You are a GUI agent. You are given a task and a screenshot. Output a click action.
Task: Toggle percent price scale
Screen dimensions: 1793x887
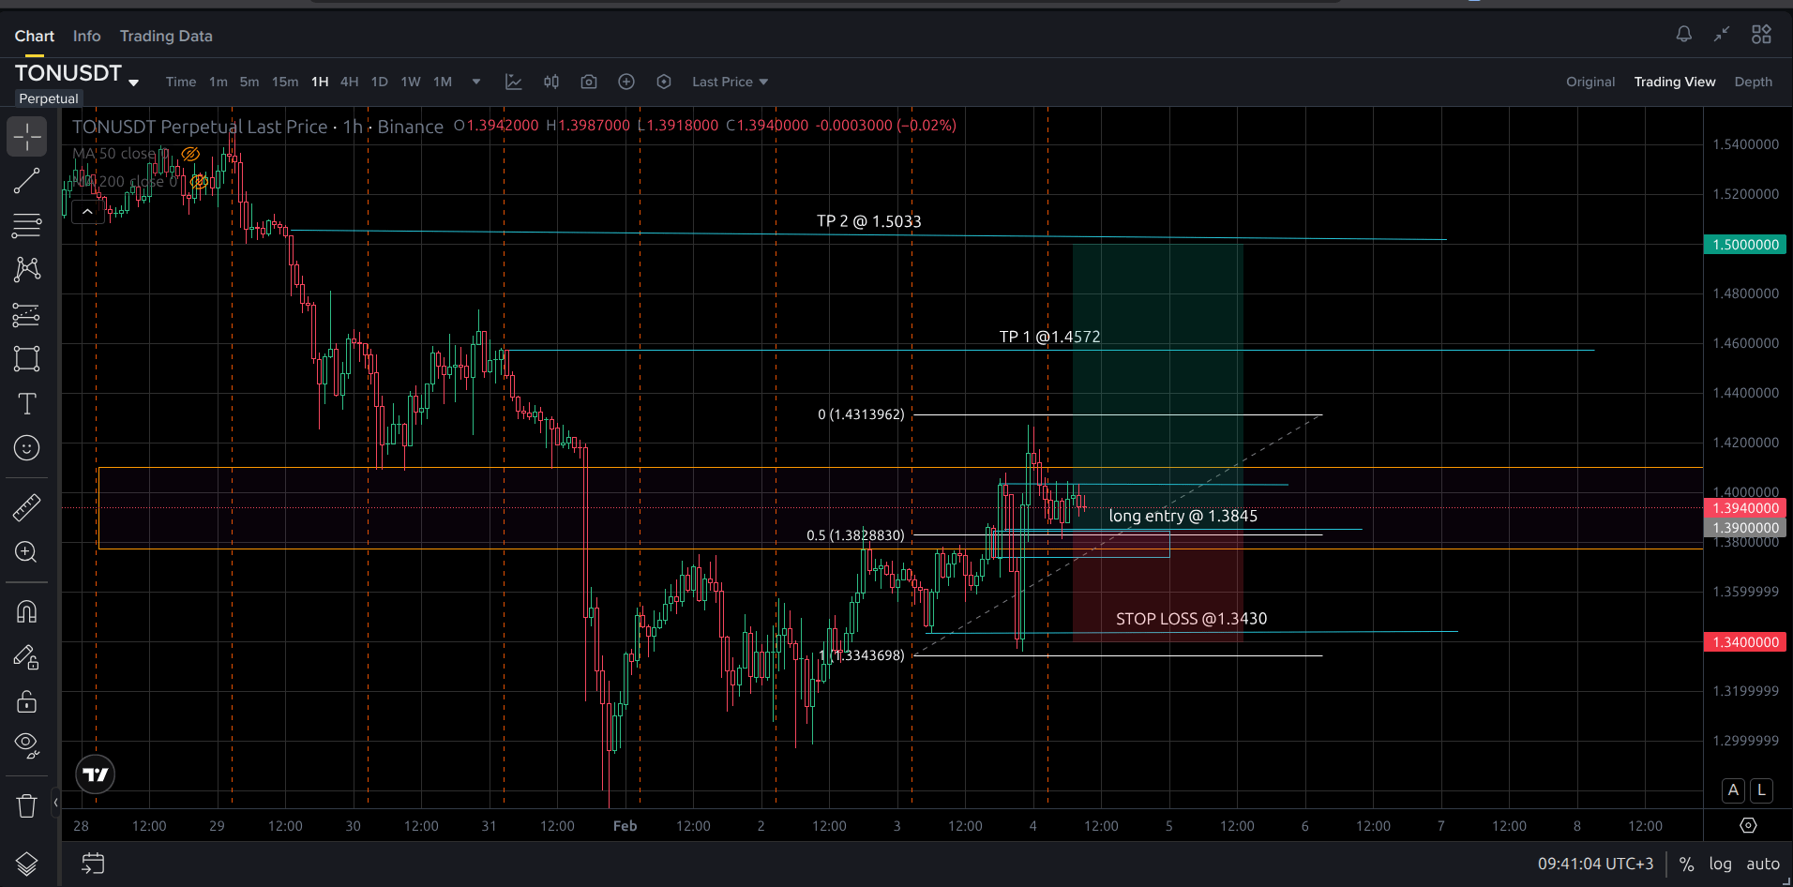[x=1686, y=864]
